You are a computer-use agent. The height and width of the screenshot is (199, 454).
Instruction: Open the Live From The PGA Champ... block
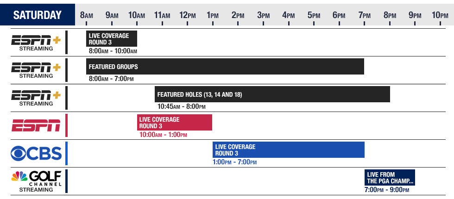tap(390, 178)
